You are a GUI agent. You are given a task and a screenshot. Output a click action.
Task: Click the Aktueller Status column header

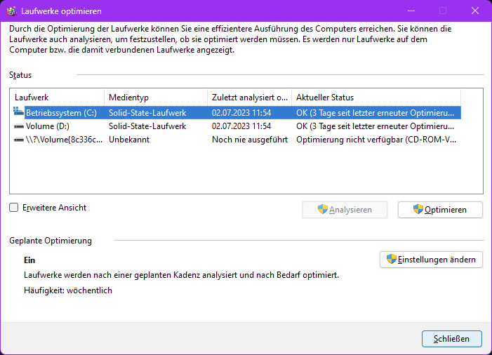tap(376, 98)
